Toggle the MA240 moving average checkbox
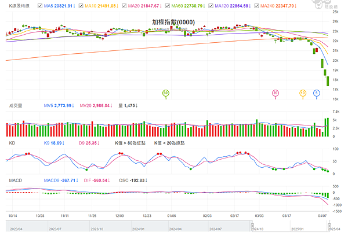The height and width of the screenshot is (236, 348). click(256, 6)
